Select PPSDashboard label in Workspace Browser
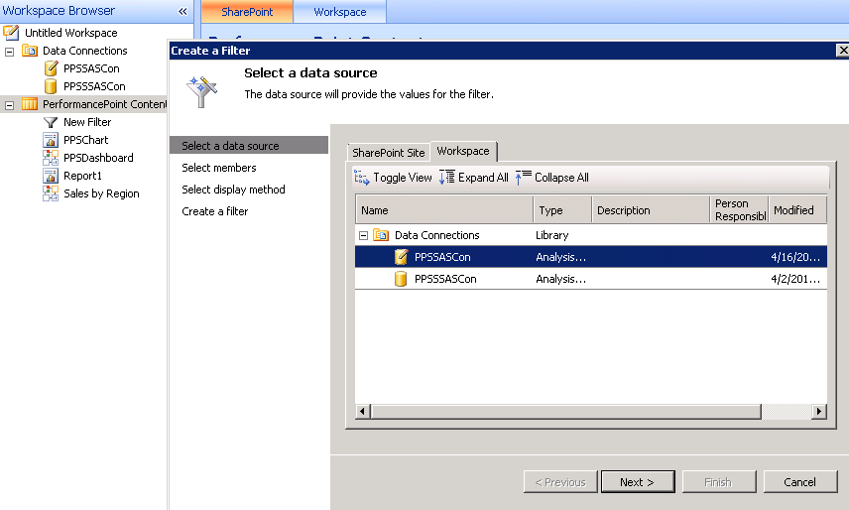 [x=98, y=158]
